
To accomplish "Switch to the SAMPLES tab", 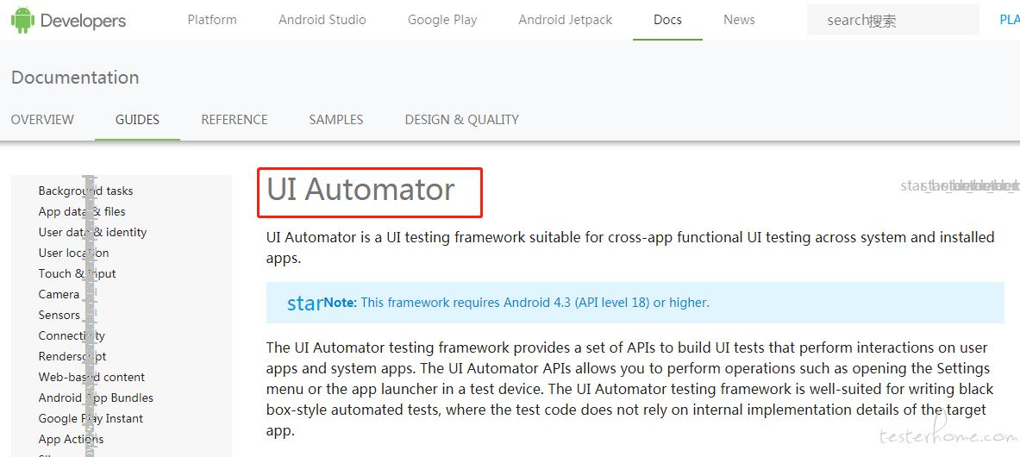I will point(336,120).
